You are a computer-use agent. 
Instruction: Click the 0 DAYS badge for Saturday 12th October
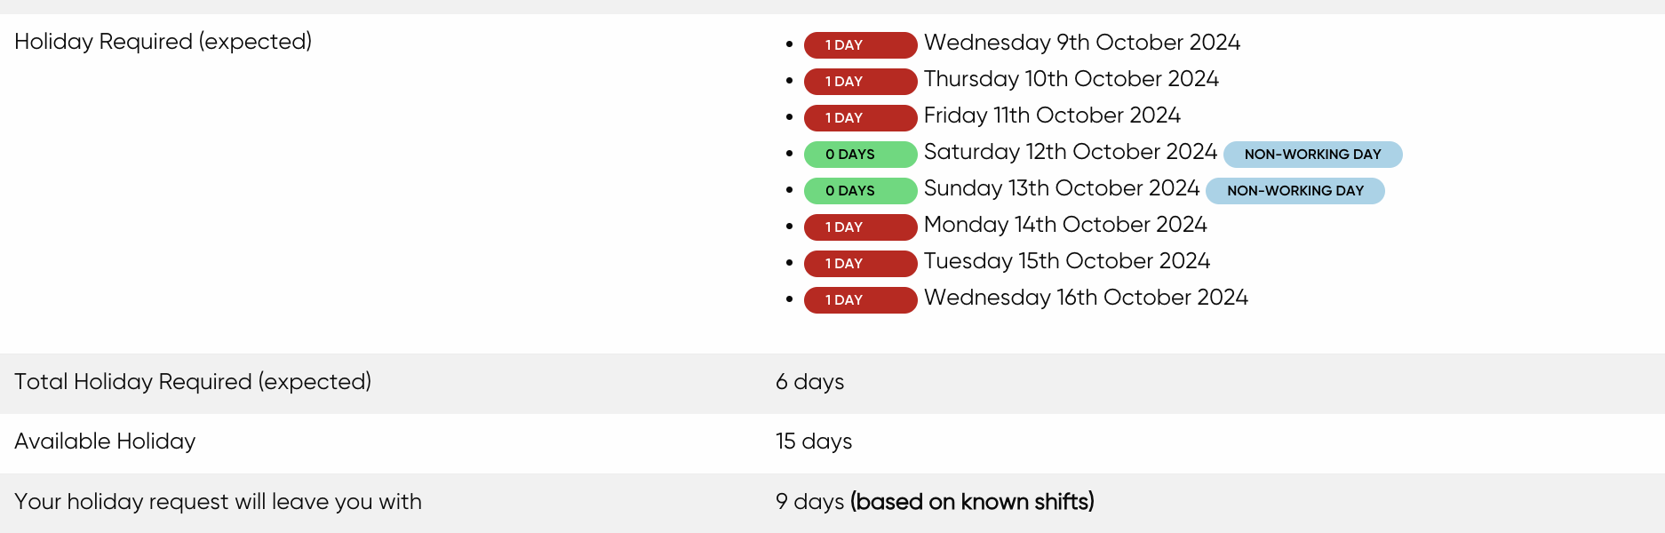coord(860,155)
